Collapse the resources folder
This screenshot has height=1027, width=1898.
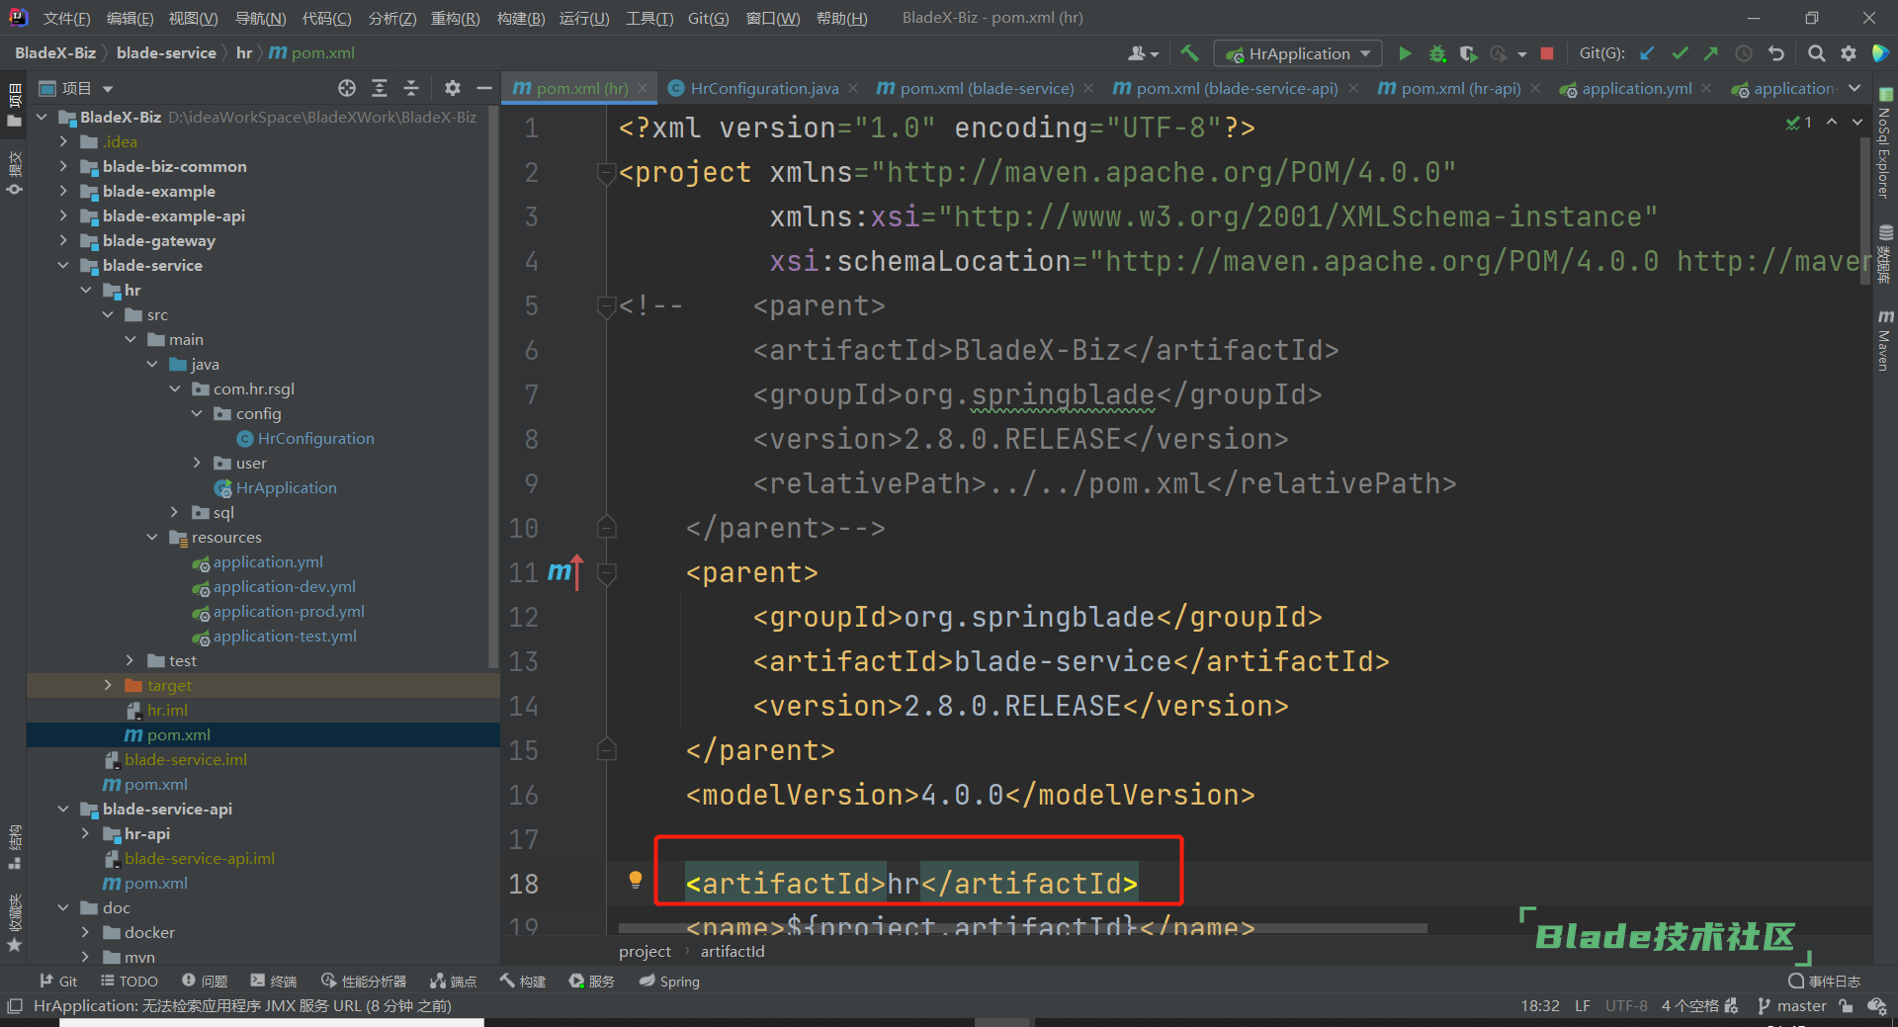152,537
